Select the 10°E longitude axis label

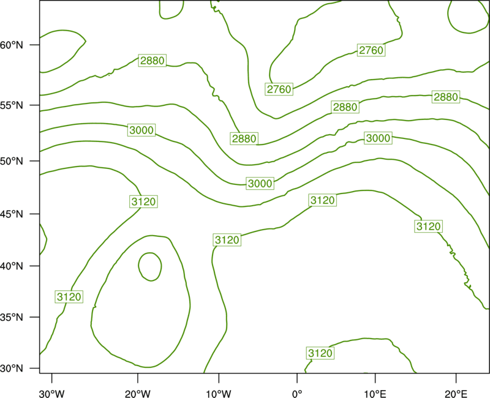[x=375, y=394]
